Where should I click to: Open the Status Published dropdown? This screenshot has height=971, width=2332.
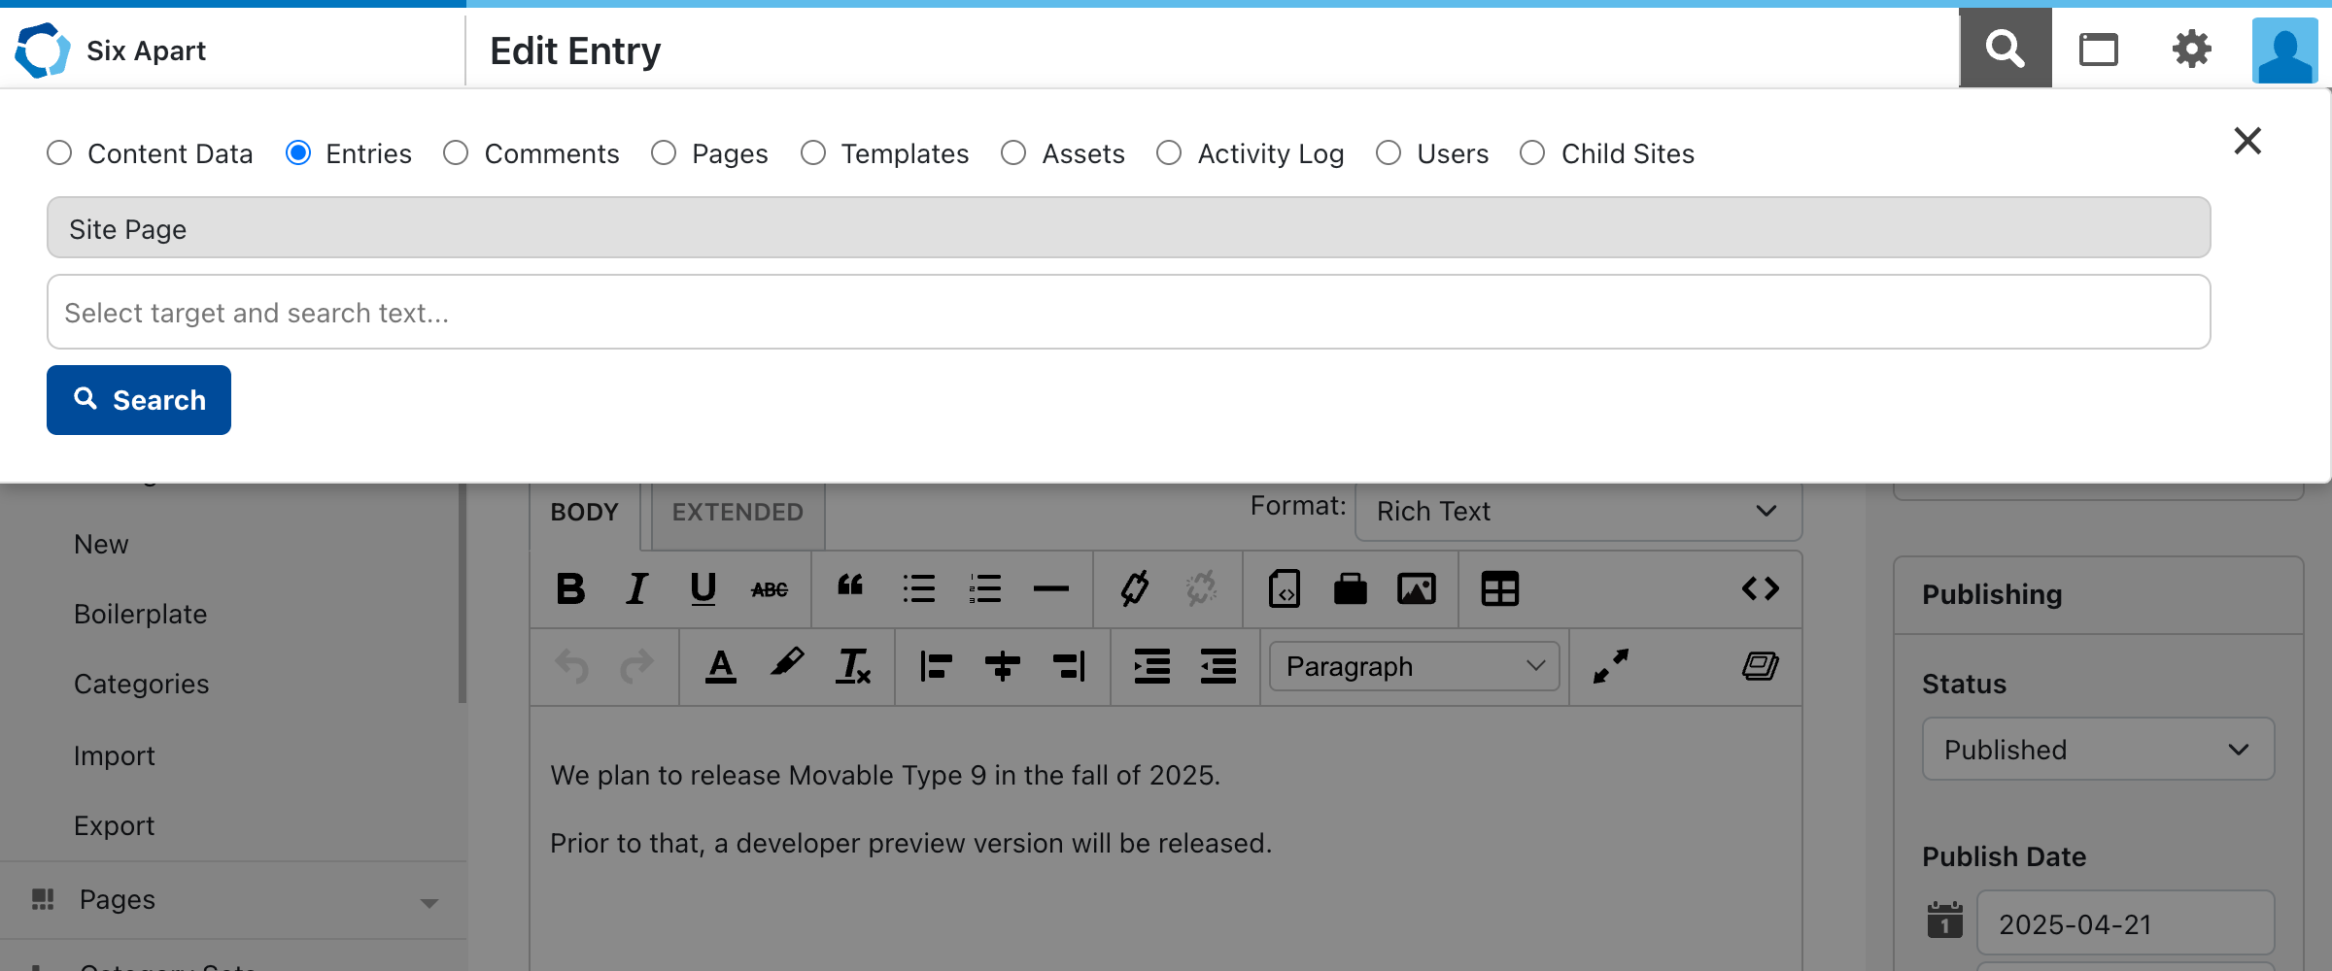coord(2097,749)
